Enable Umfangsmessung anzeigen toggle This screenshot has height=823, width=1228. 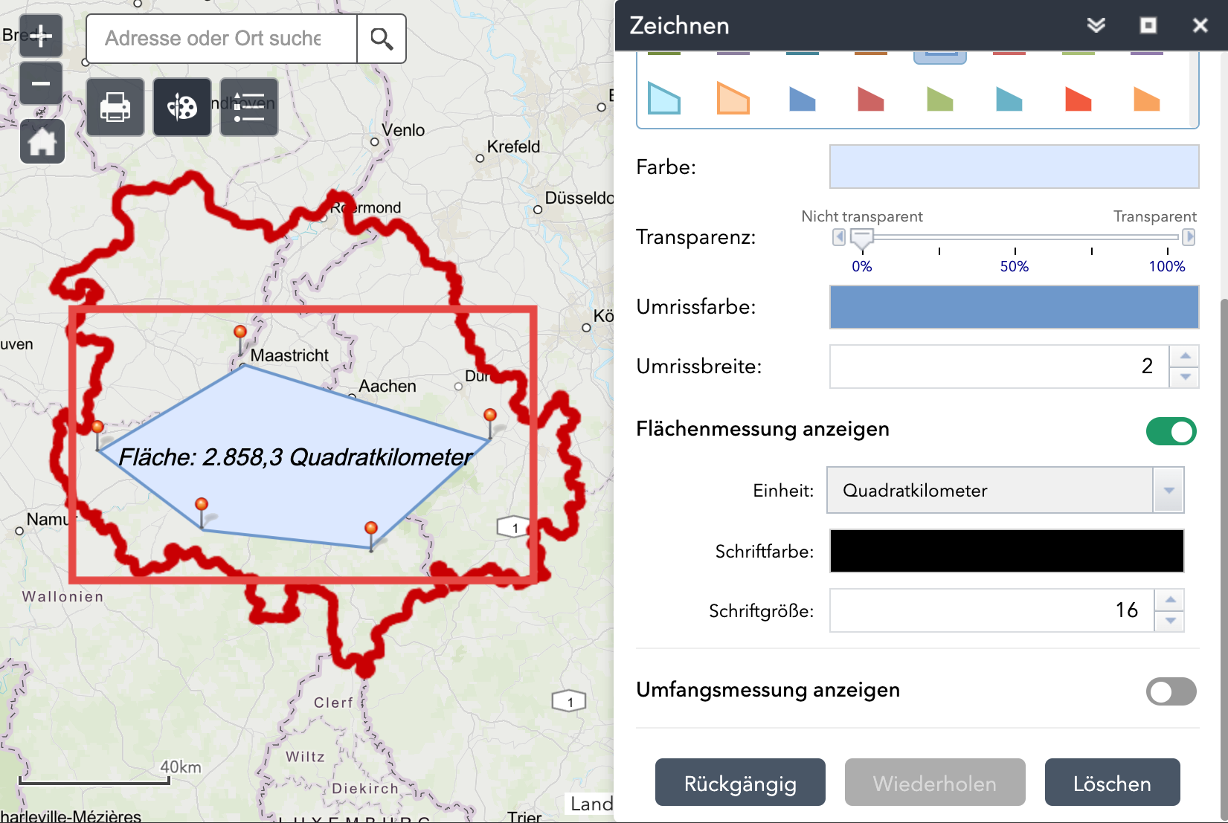point(1171,691)
